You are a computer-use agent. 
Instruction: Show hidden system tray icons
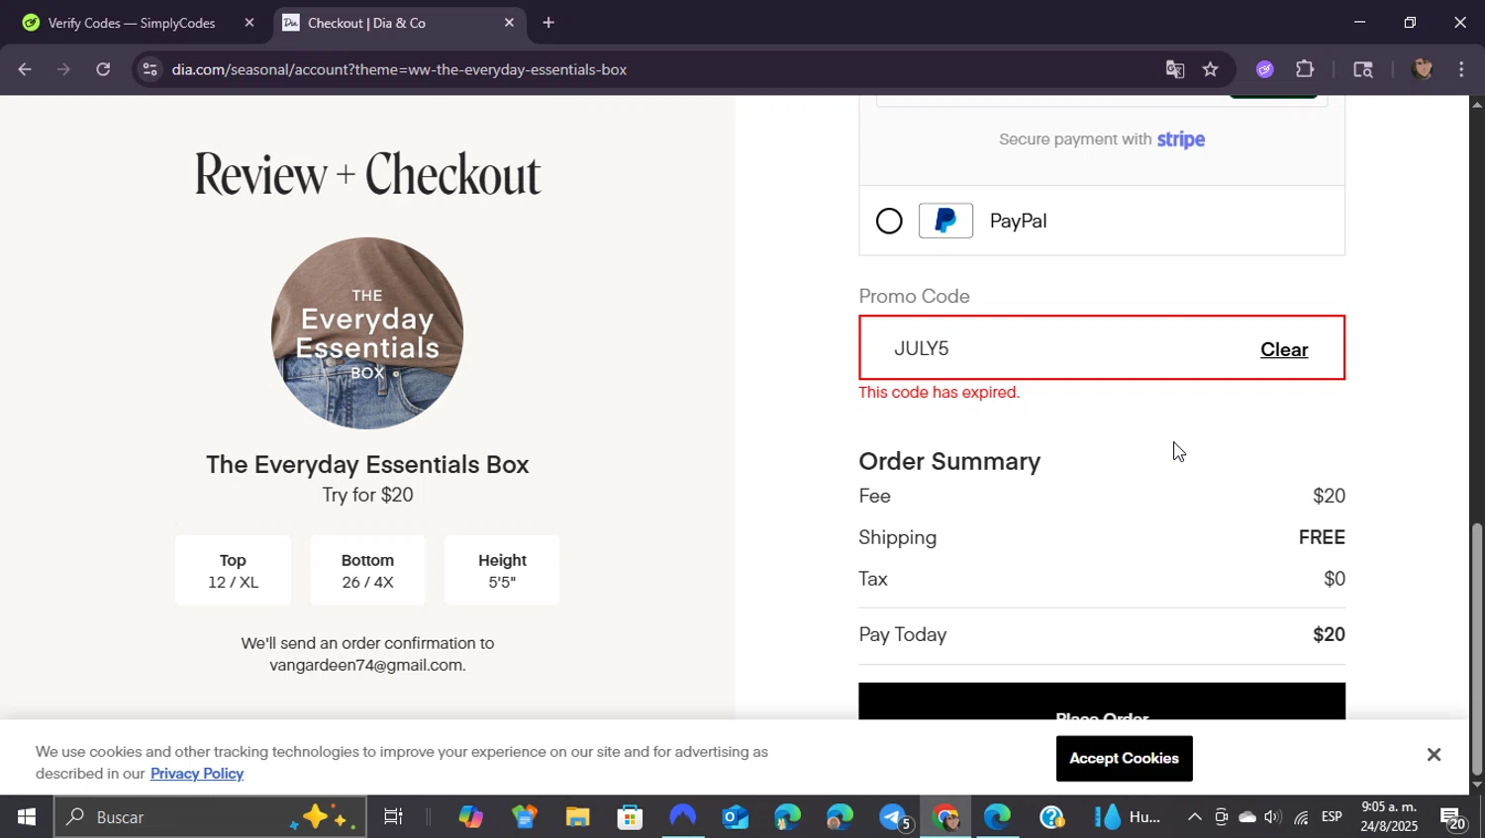(1194, 817)
